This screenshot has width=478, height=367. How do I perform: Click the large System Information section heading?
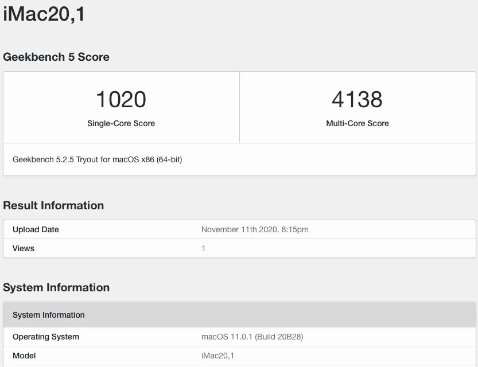[56, 287]
